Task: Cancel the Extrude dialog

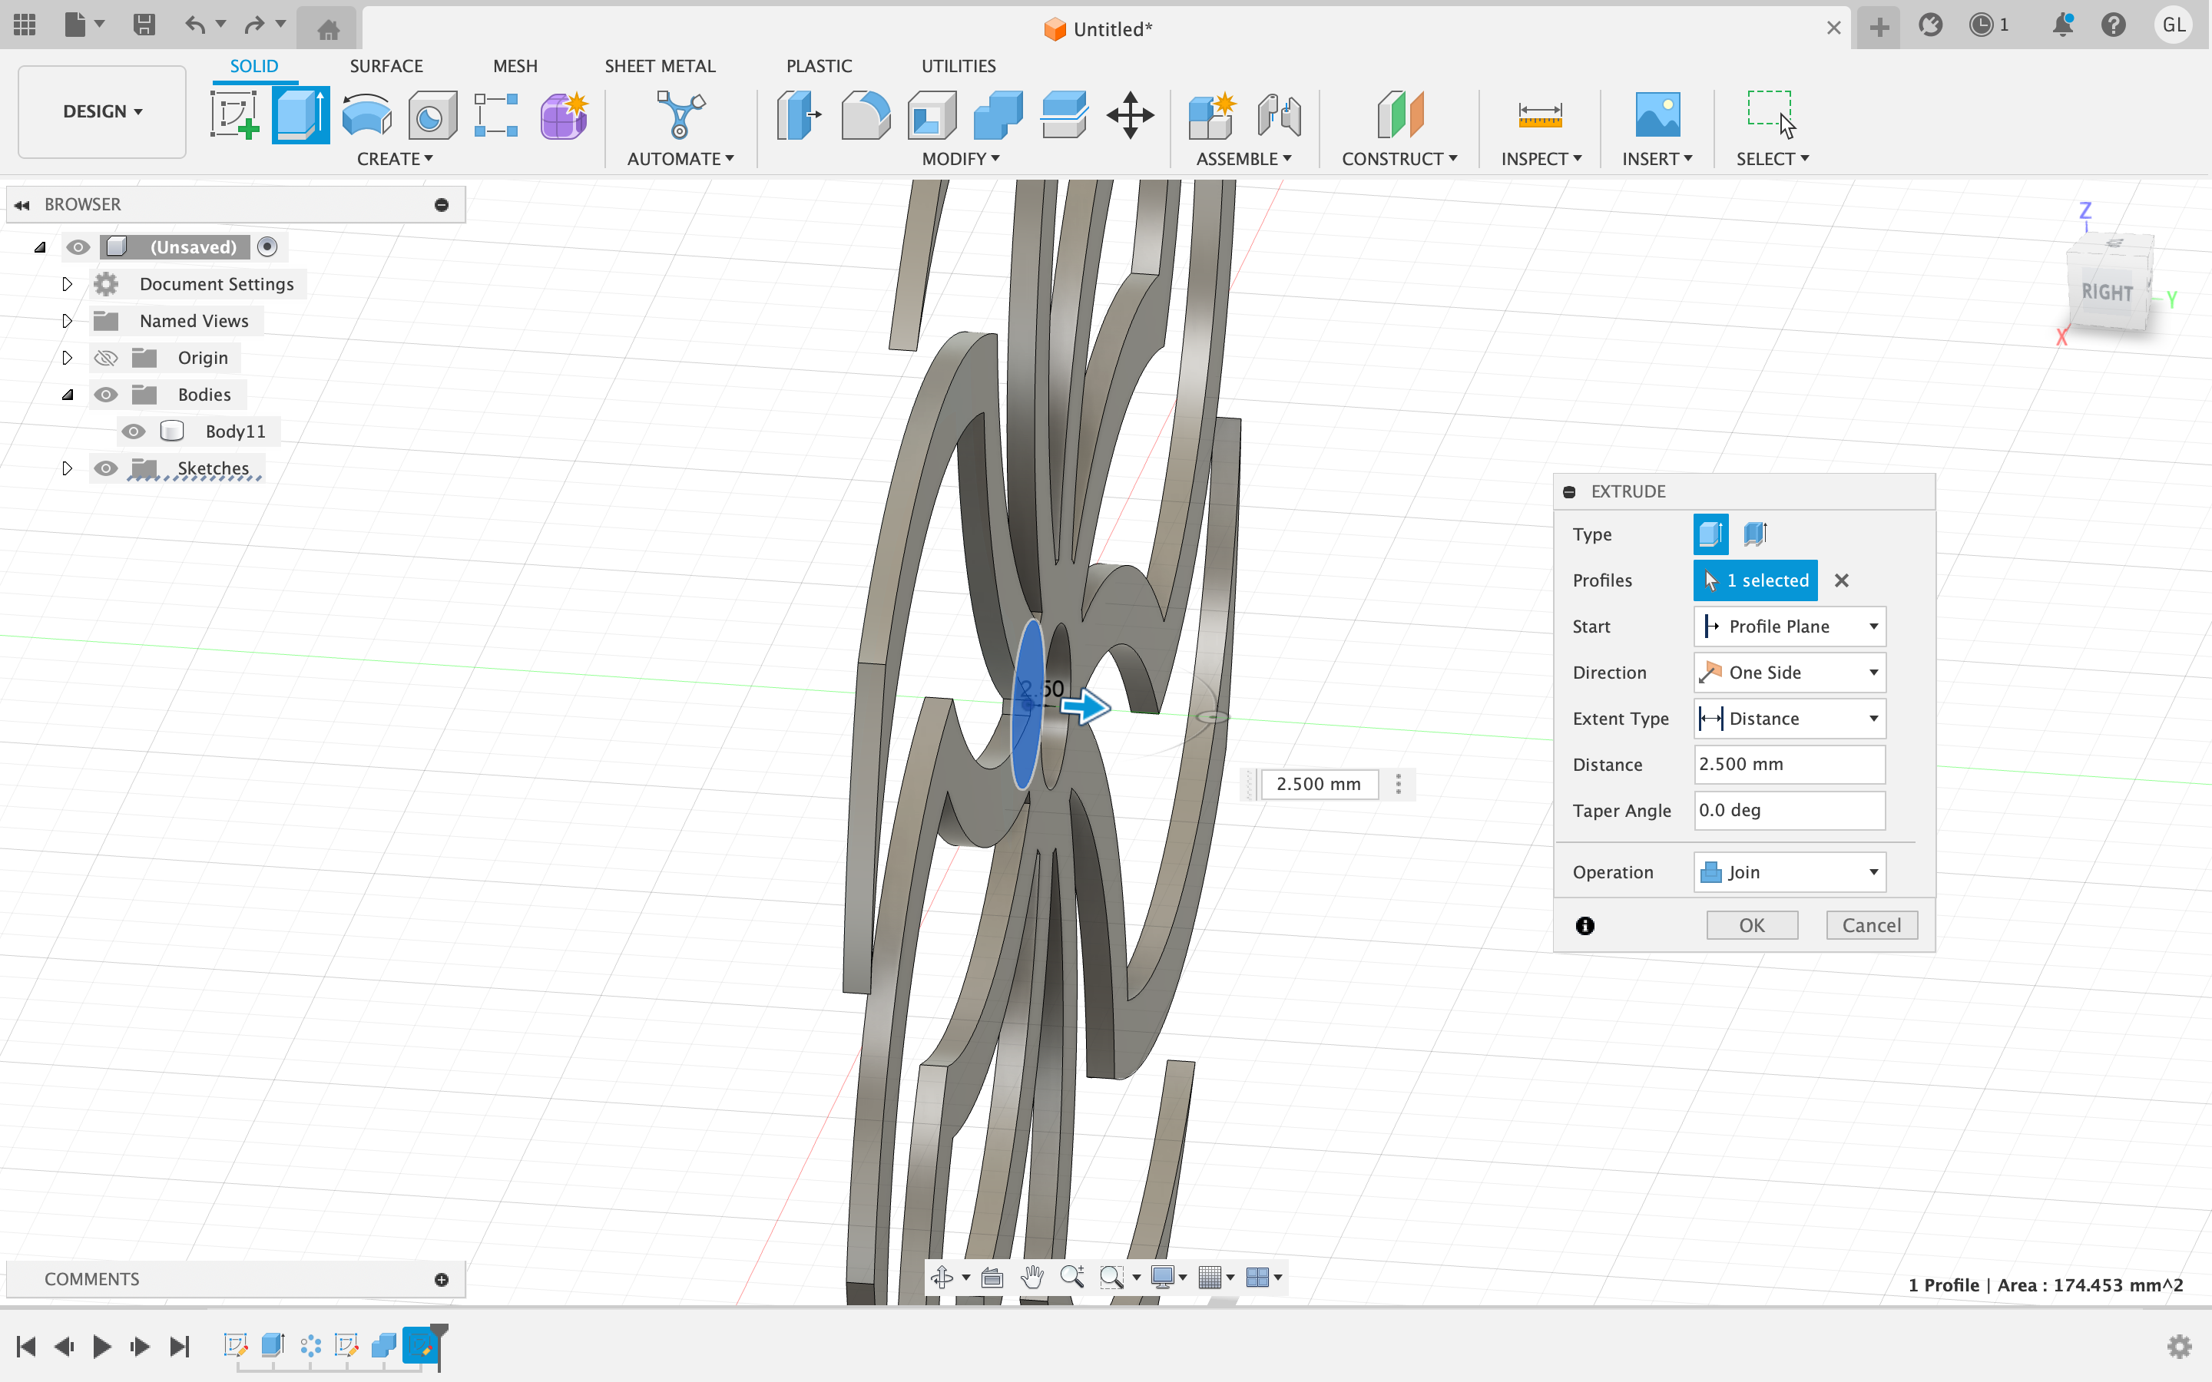Action: [x=1871, y=925]
